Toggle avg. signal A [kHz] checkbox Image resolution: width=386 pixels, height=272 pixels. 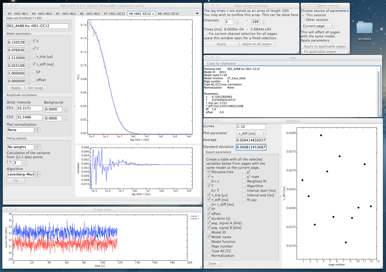pyautogui.click(x=209, y=223)
